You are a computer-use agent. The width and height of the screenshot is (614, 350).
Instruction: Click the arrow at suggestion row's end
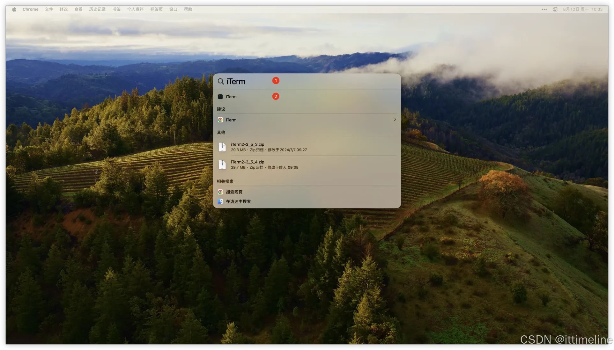tap(395, 120)
